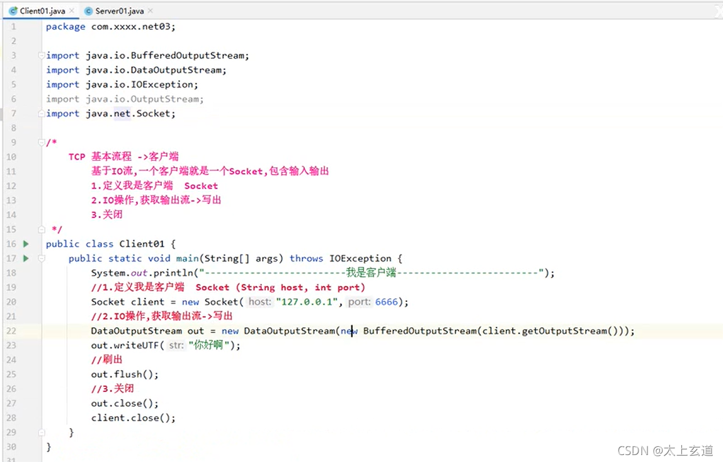The height and width of the screenshot is (462, 723).
Task: Click comment 1.定义我是客户端 Socket on line 12
Action: [x=154, y=185]
